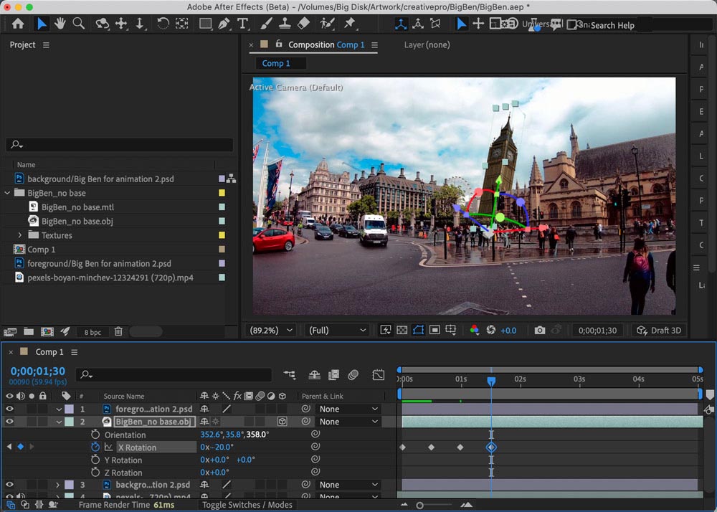Screen dimensions: 717x512
Task: Switch to the Layer (none) tab
Action: pyautogui.click(x=427, y=44)
